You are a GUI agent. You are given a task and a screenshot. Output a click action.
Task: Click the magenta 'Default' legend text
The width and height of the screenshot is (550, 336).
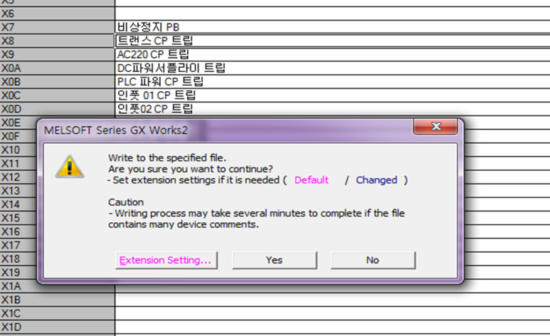[x=311, y=180]
